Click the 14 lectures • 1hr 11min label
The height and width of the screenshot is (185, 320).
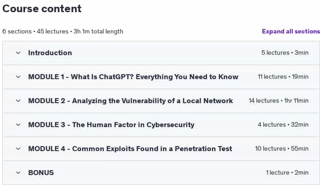tap(279, 100)
